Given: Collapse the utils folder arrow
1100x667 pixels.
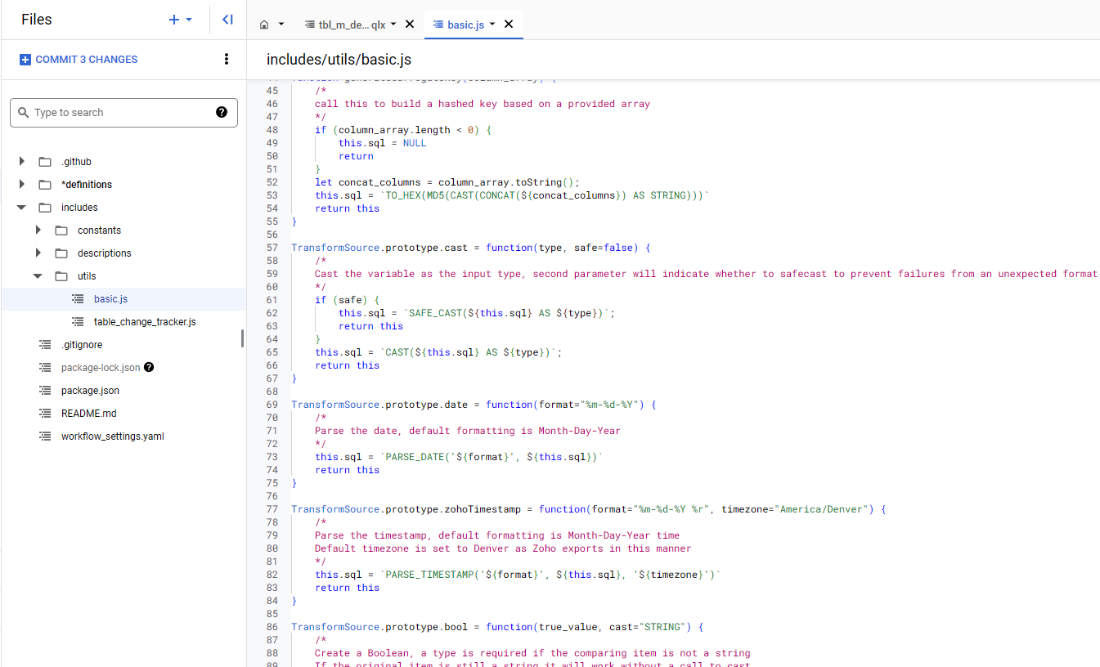Looking at the screenshot, I should pyautogui.click(x=38, y=276).
